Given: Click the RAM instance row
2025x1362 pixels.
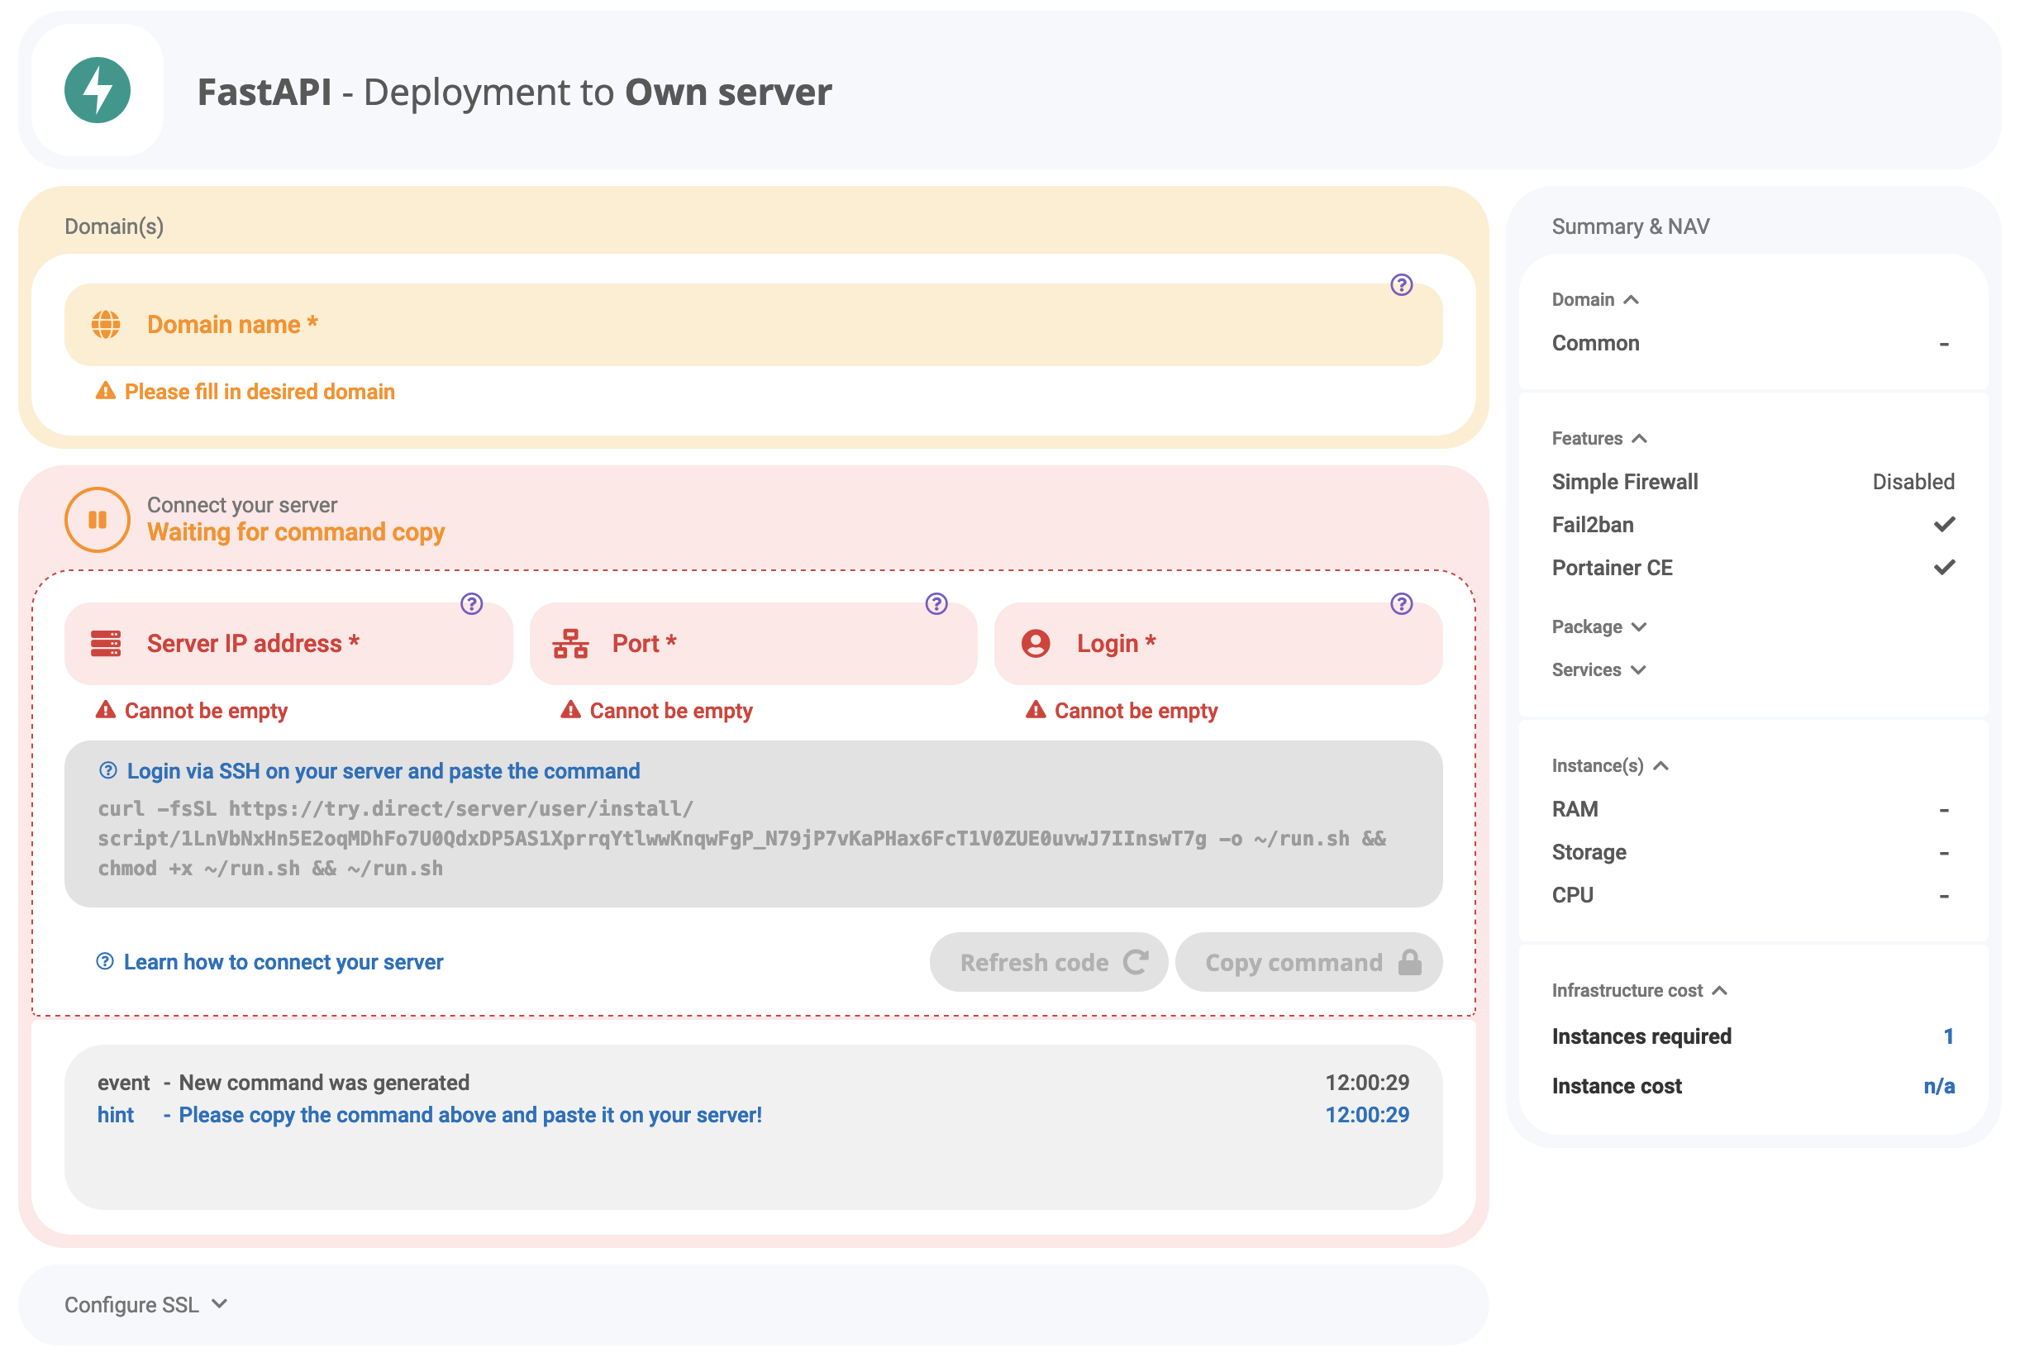Looking at the screenshot, I should (1752, 810).
